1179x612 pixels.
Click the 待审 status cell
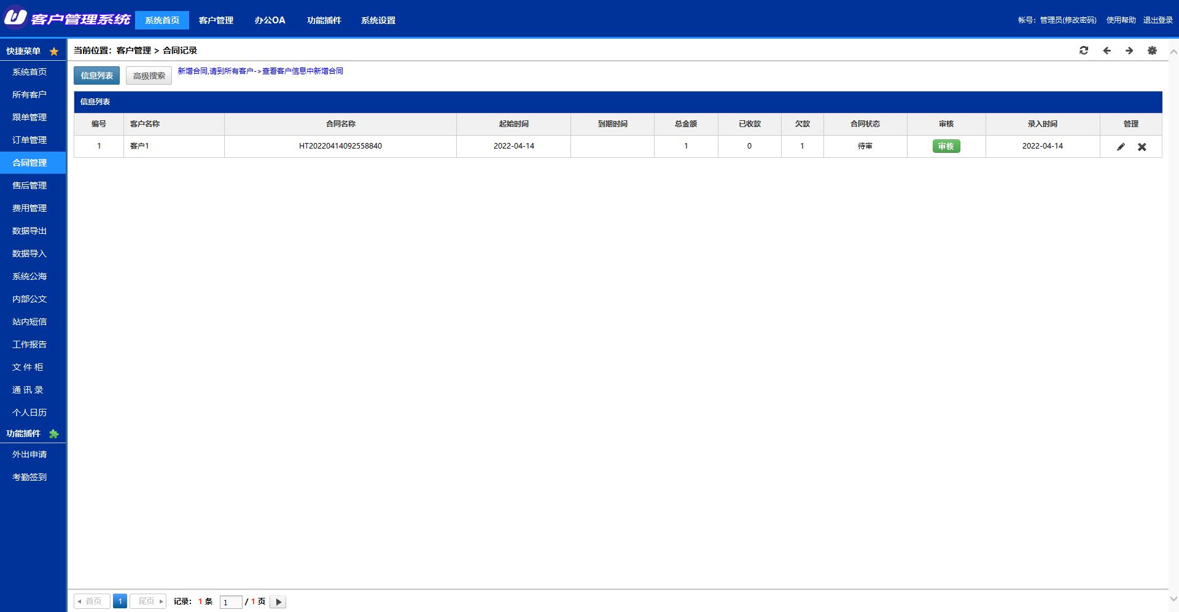coord(865,146)
